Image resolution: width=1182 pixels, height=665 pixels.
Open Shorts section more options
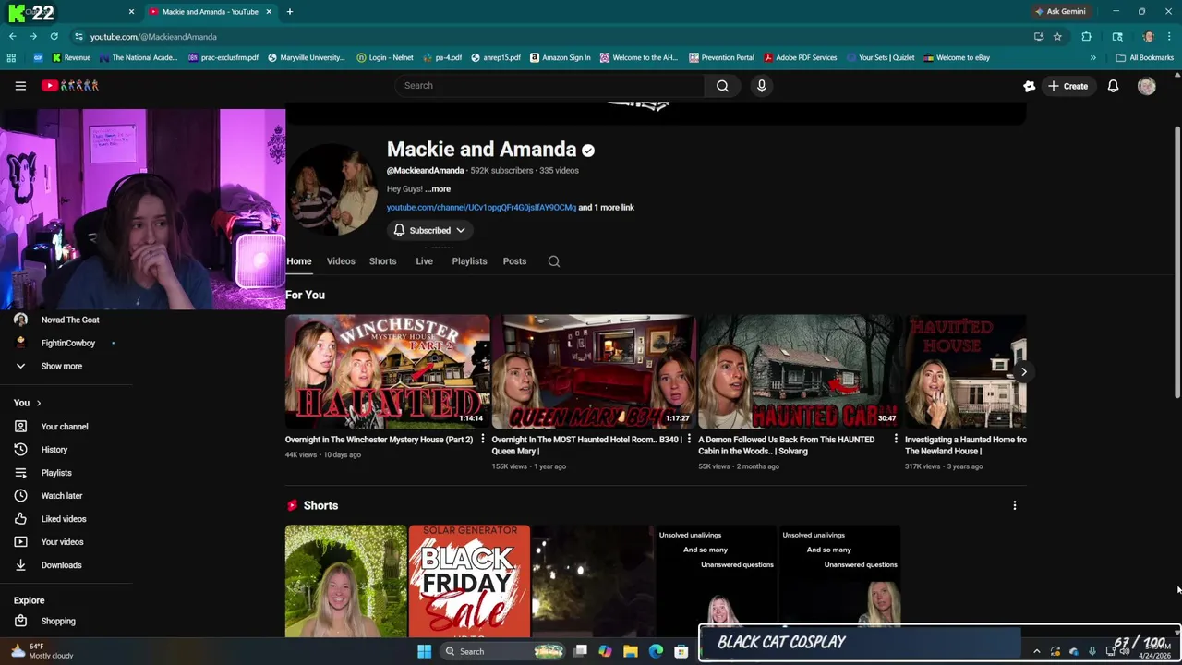1014,505
